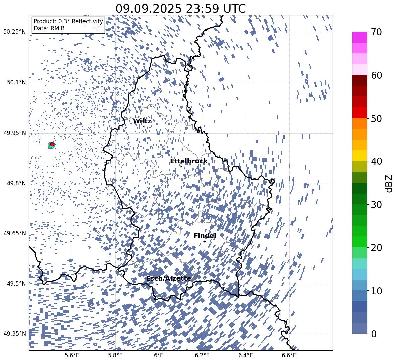The image size is (397, 362).
Task: Pick the dark red swatch below 60 dBZ
Action: click(x=360, y=80)
